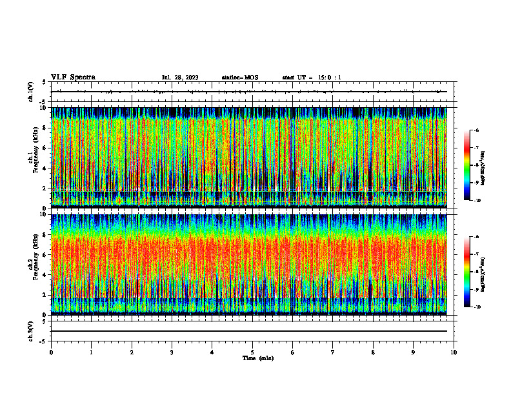Click time axis tick label "2"
The width and height of the screenshot is (511, 395).
[132, 352]
